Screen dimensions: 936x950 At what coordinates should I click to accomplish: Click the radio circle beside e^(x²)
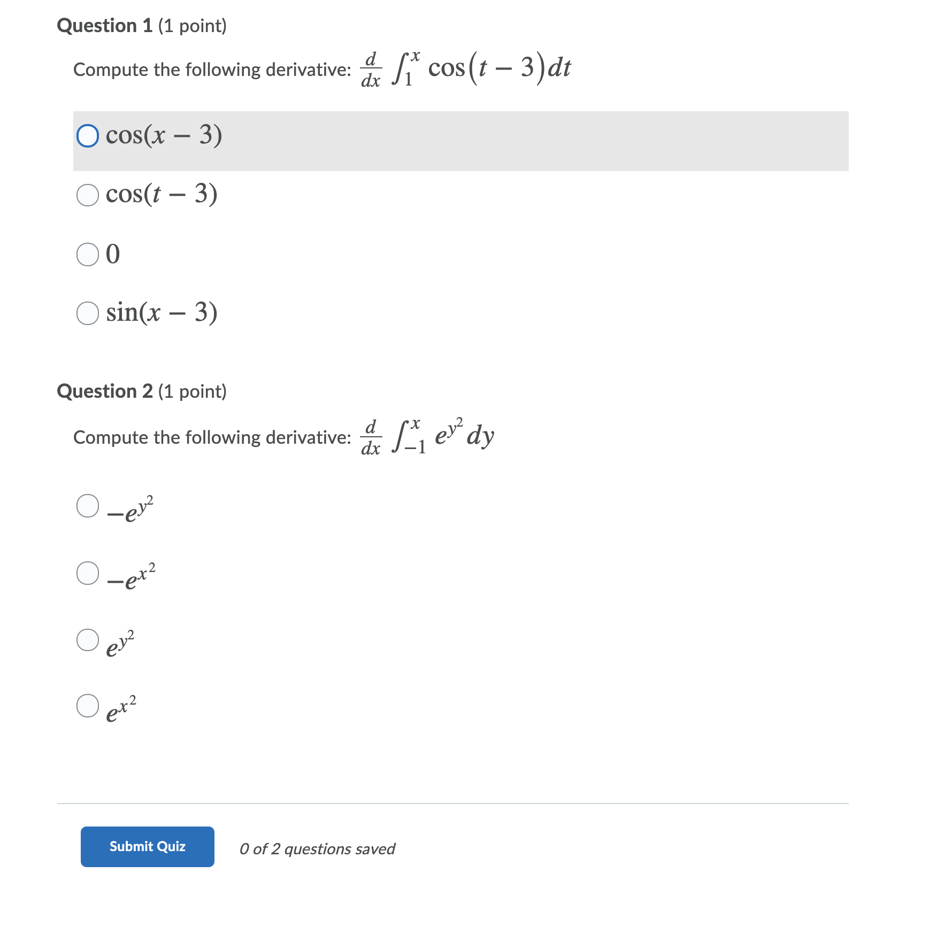click(x=87, y=706)
